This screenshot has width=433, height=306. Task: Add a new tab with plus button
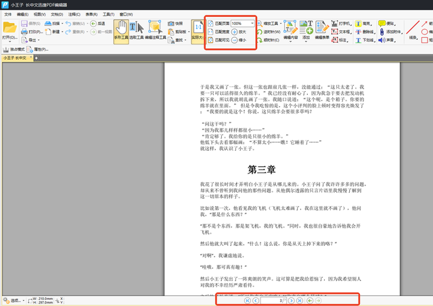36,58
